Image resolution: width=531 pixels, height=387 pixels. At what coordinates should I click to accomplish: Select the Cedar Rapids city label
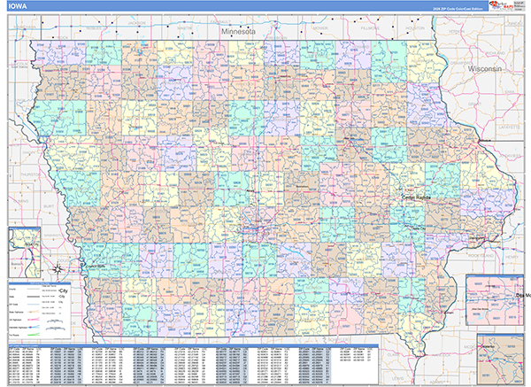tap(416, 197)
